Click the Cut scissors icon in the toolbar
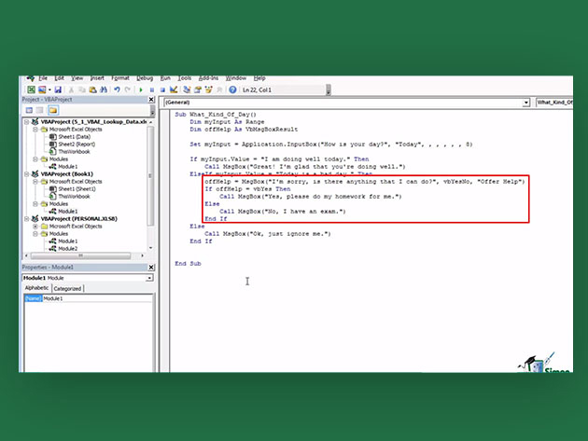Viewport: 588px width, 441px height. tap(71, 90)
